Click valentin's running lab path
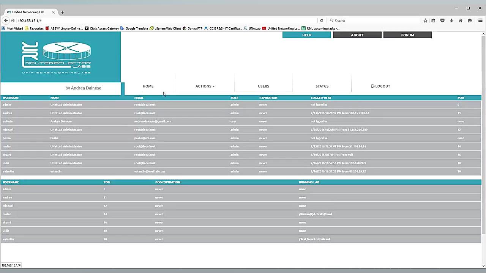486x273 pixels. 314,239
